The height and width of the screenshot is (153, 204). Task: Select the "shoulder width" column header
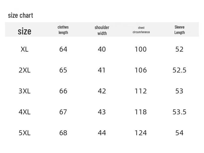102,30
